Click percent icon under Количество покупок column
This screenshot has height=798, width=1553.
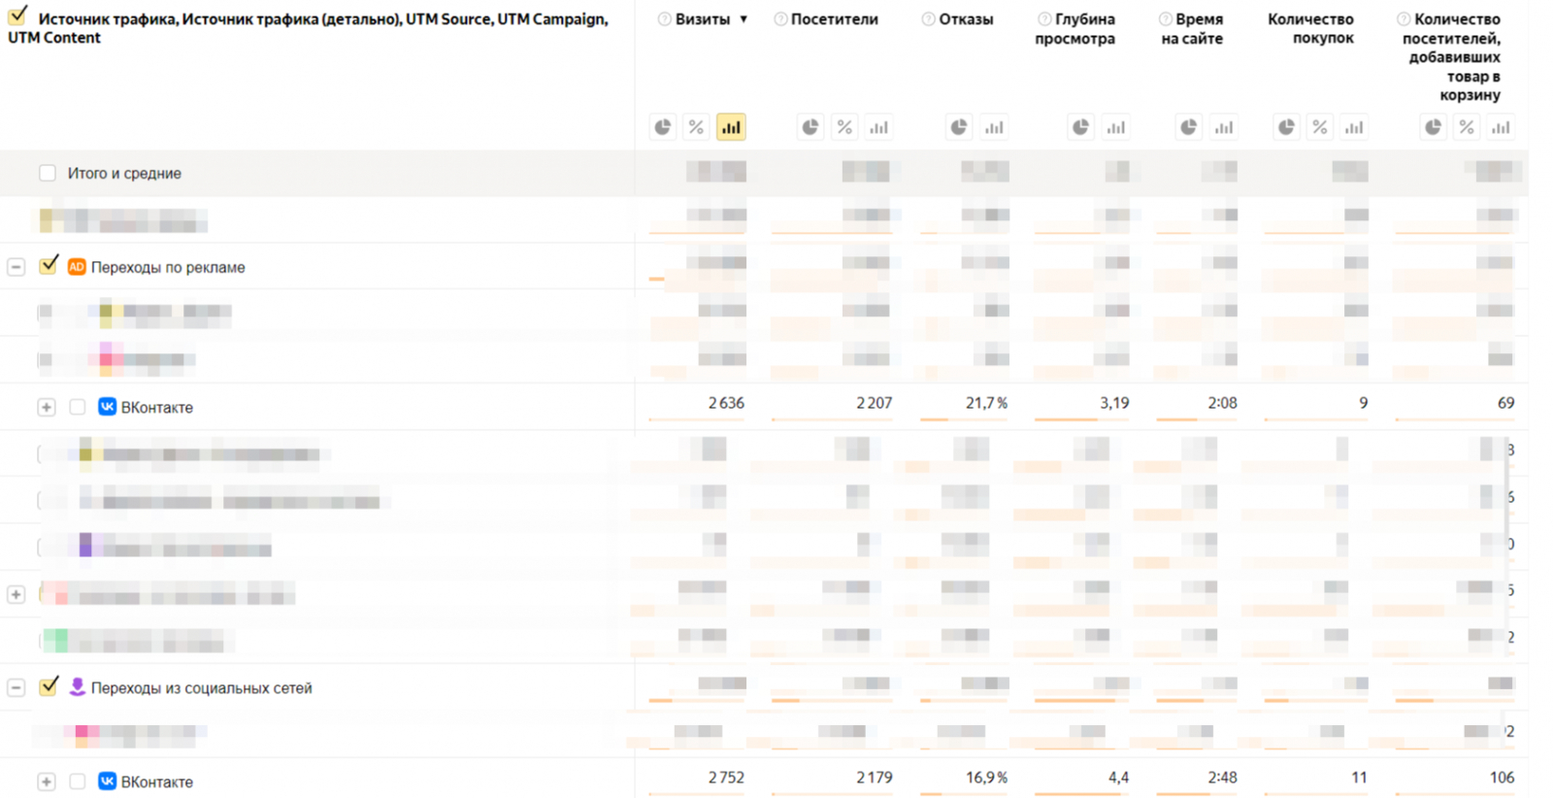(1320, 127)
